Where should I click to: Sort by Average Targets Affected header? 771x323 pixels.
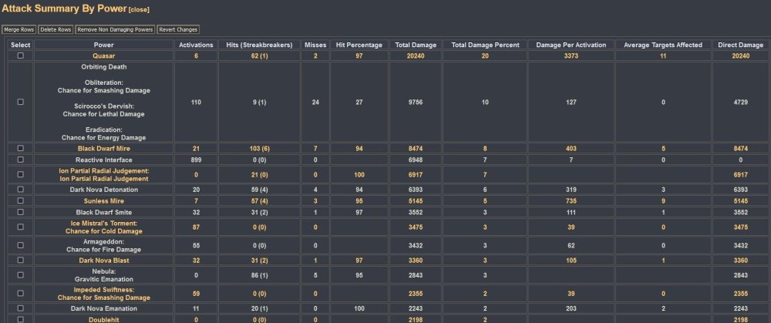[x=663, y=45]
